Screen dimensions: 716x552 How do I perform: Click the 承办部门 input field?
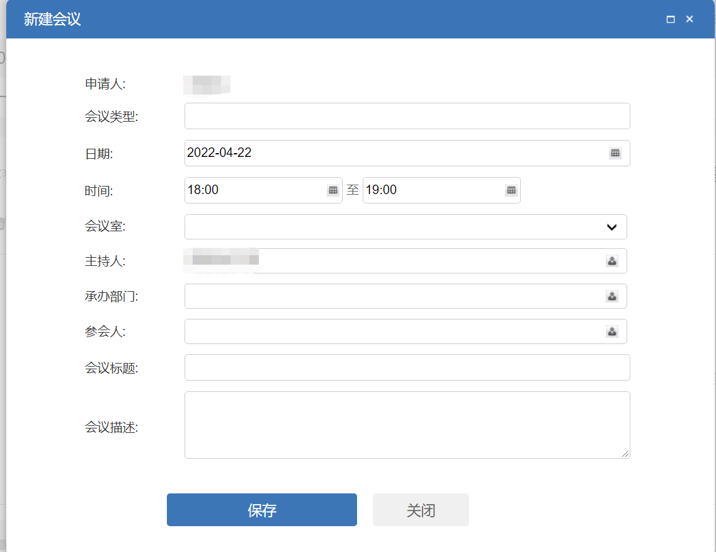406,296
